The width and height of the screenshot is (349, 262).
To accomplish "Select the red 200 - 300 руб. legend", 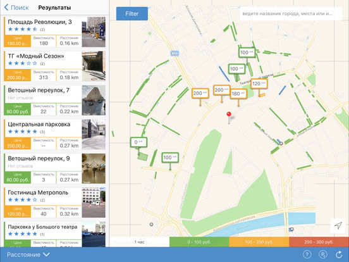I will [x=319, y=242].
